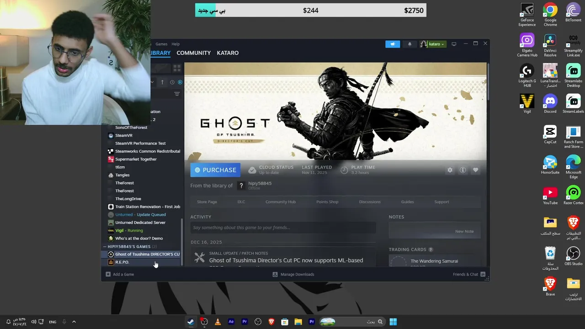
Task: Open GeForce Experience desktop shortcut
Action: 527,15
